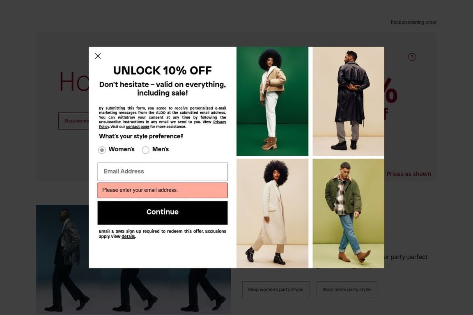Click Shop men's party styles button

pos(347,290)
